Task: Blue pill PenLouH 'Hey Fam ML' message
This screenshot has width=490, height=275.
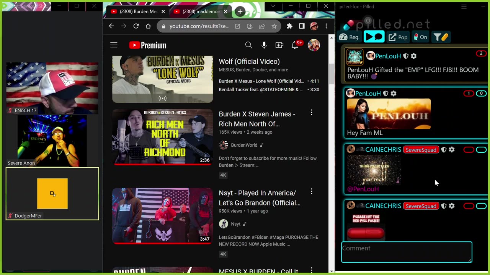Action: tap(481, 94)
